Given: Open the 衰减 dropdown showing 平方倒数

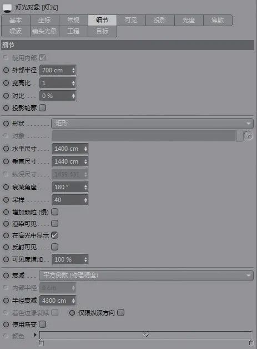Looking at the screenshot, I should 146,276.
